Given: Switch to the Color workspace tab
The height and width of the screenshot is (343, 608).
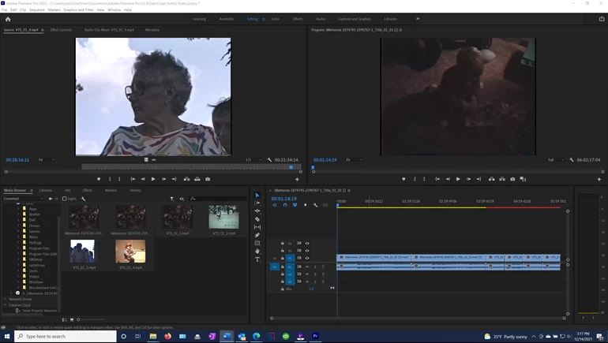Looking at the screenshot, I should coord(275,19).
